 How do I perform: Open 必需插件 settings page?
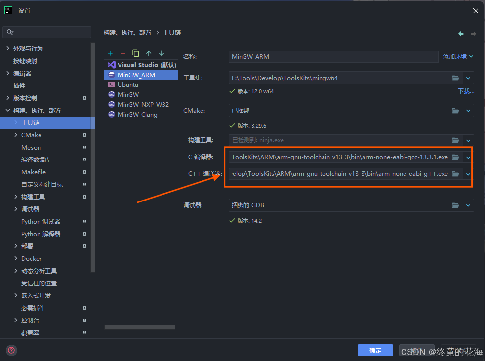33,308
